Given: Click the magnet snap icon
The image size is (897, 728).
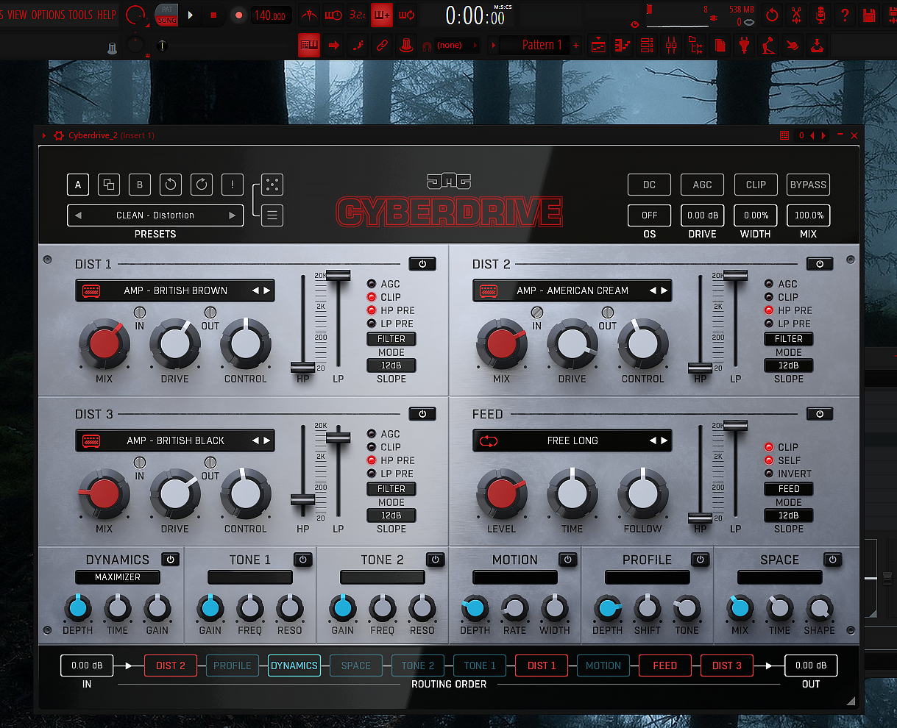Looking at the screenshot, I should click(x=426, y=46).
